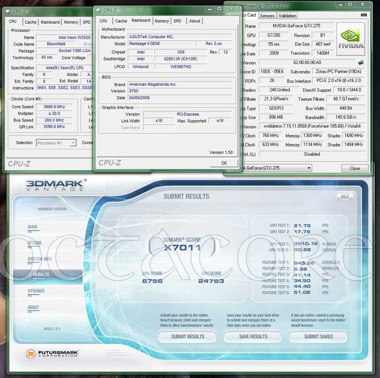Click GPU Test 1 result '21.76'
The height and width of the screenshot is (378, 380).
(302, 226)
